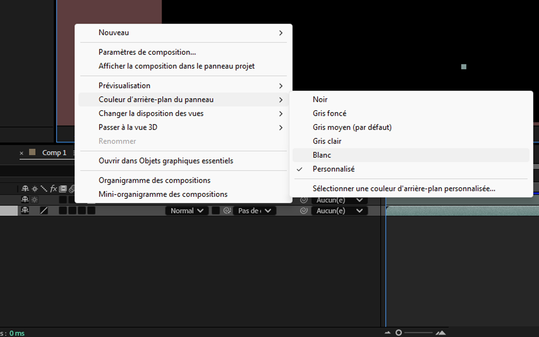Toggle preserve transparency box next to Normal dropdown

point(216,210)
